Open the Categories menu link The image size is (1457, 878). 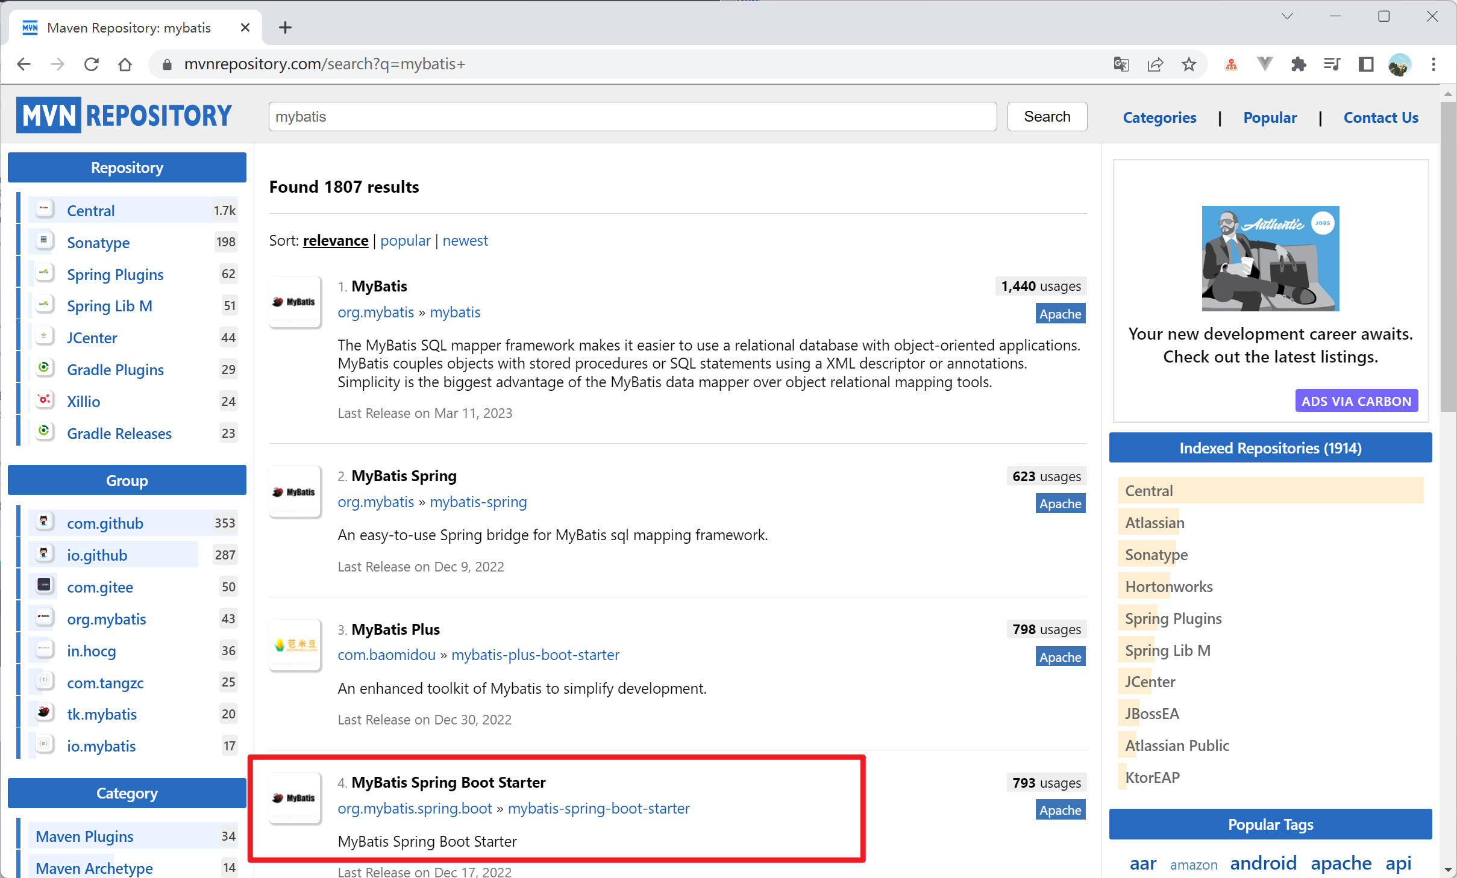click(1159, 117)
